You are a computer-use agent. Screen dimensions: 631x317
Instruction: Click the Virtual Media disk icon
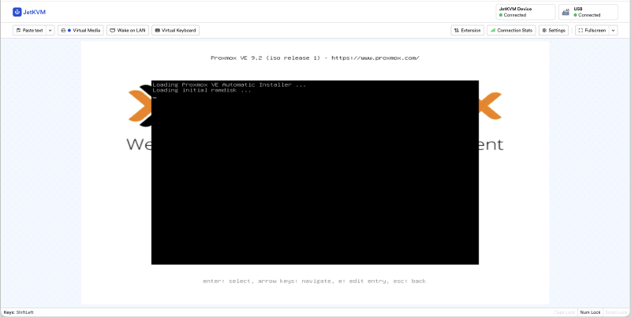(63, 30)
